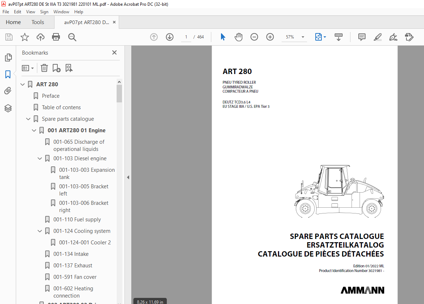Open the Edit menu
The width and height of the screenshot is (424, 304).
click(18, 12)
